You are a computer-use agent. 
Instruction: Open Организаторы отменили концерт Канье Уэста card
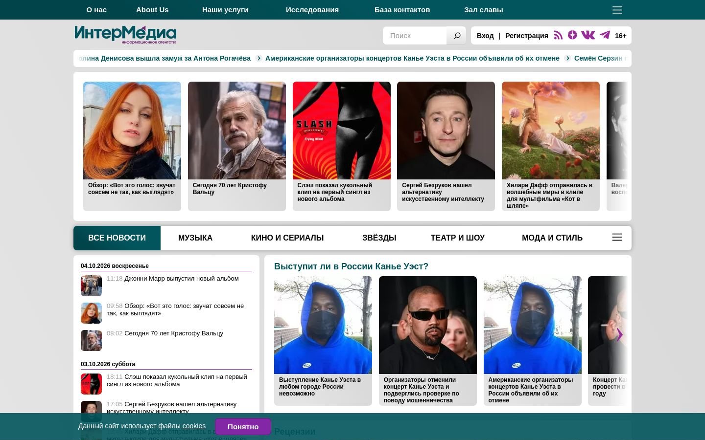click(x=428, y=341)
